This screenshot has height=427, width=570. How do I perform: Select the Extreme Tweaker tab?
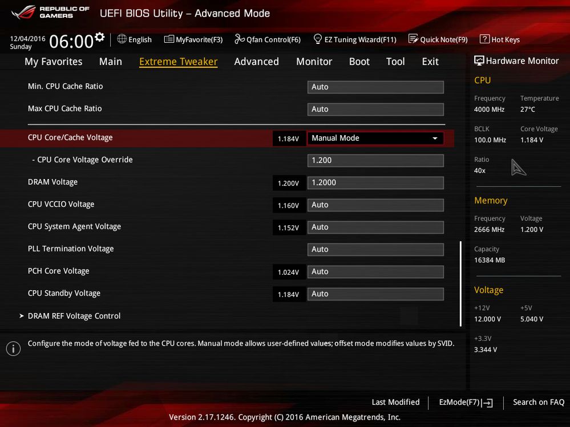point(179,62)
